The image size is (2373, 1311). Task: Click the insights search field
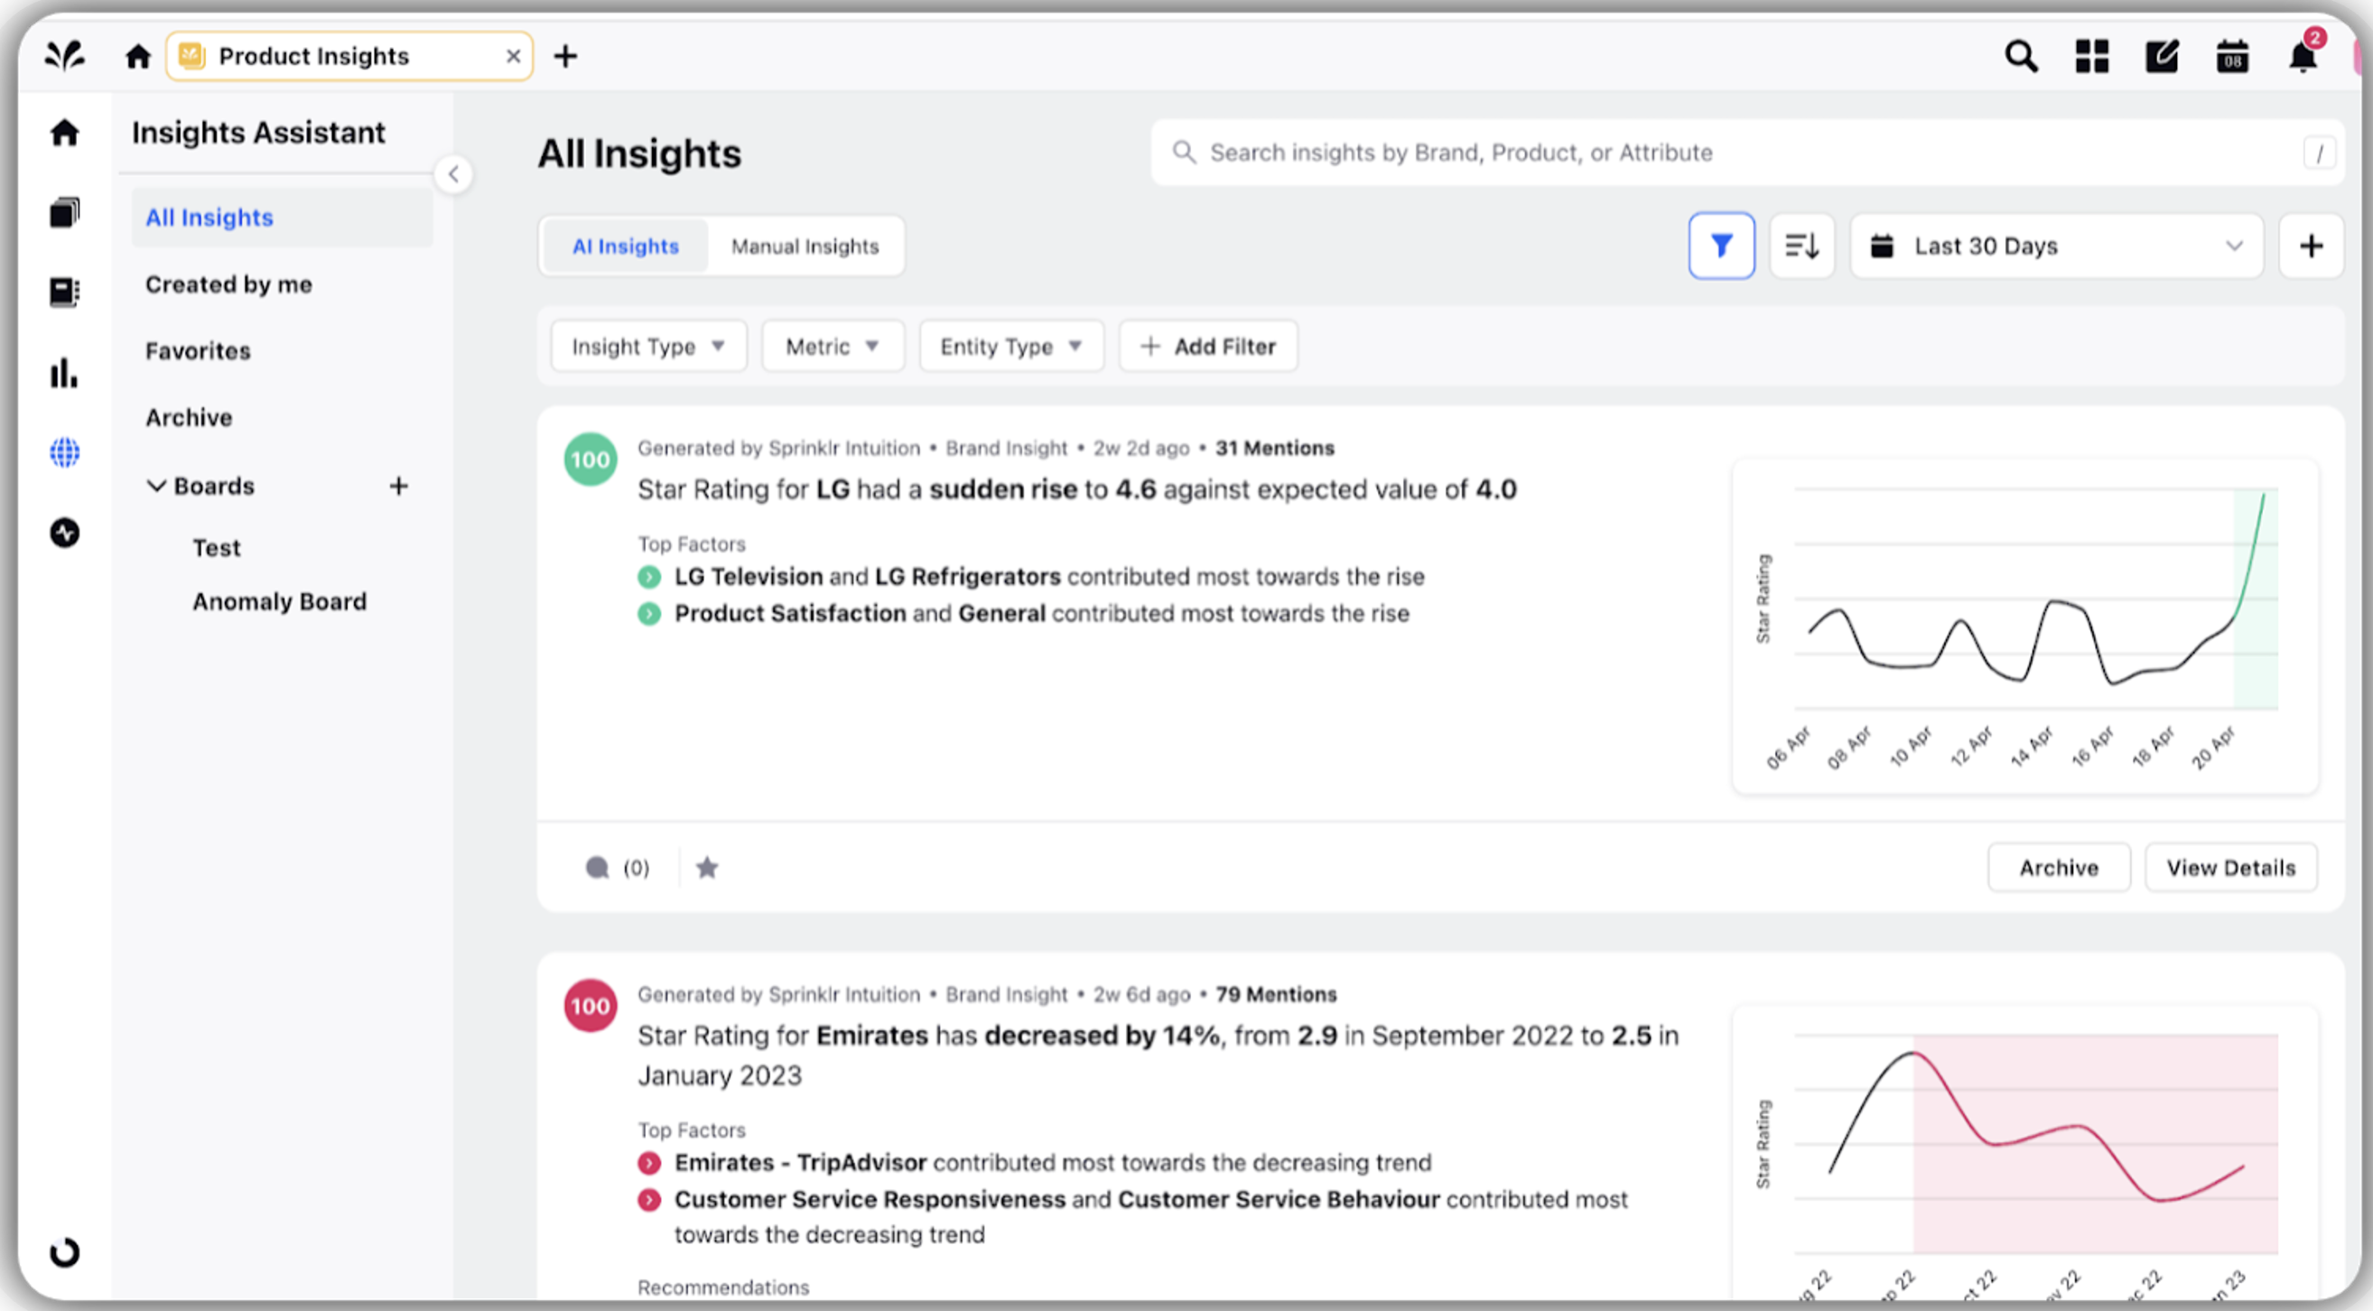coord(1746,153)
